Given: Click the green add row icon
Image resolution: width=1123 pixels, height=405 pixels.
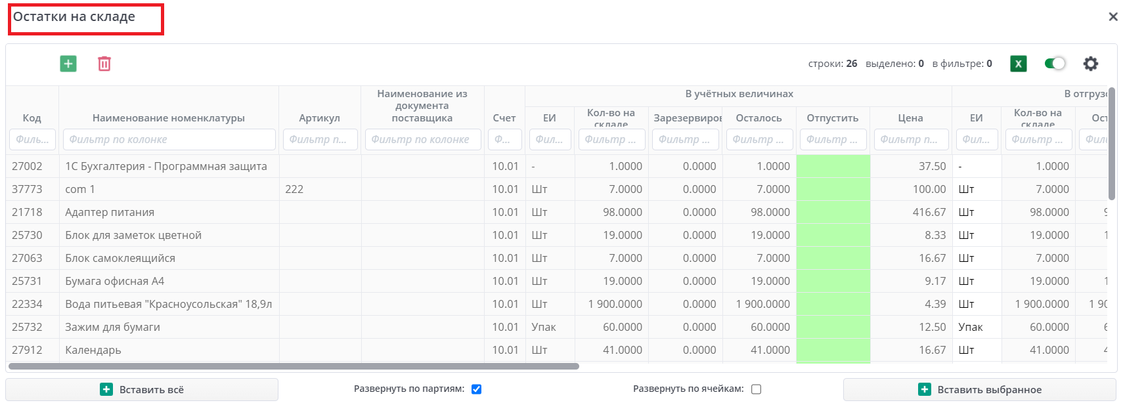Looking at the screenshot, I should coord(68,64).
